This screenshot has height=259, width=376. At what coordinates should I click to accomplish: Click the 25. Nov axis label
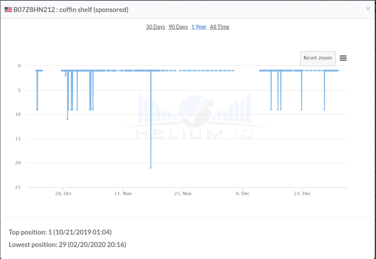(x=182, y=193)
